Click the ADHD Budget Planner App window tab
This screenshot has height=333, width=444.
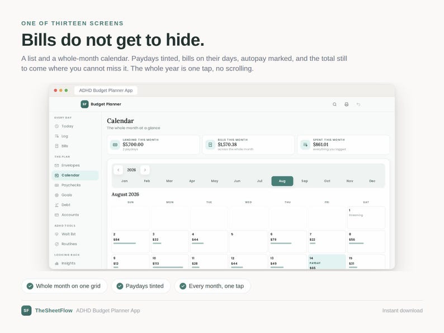tap(106, 91)
